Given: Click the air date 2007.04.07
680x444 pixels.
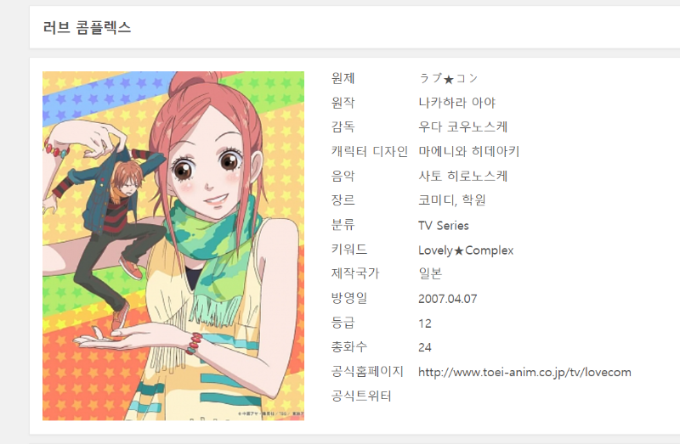Looking at the screenshot, I should pos(448,299).
